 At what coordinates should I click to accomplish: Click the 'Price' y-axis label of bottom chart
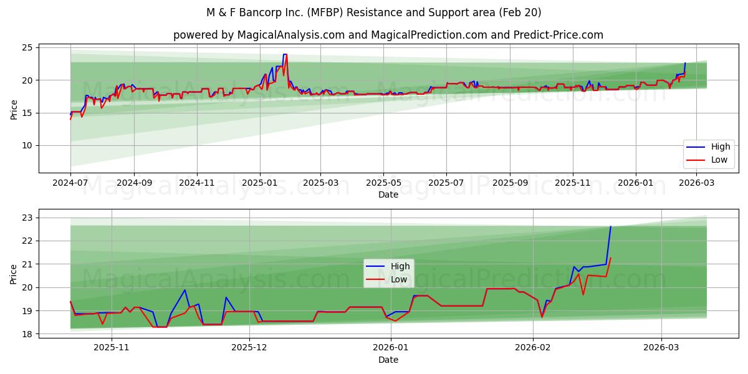coord(14,274)
